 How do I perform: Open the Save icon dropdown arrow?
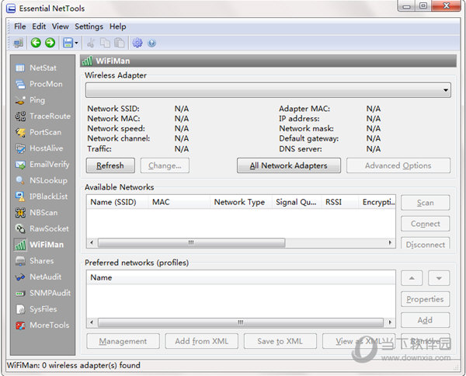click(x=76, y=43)
